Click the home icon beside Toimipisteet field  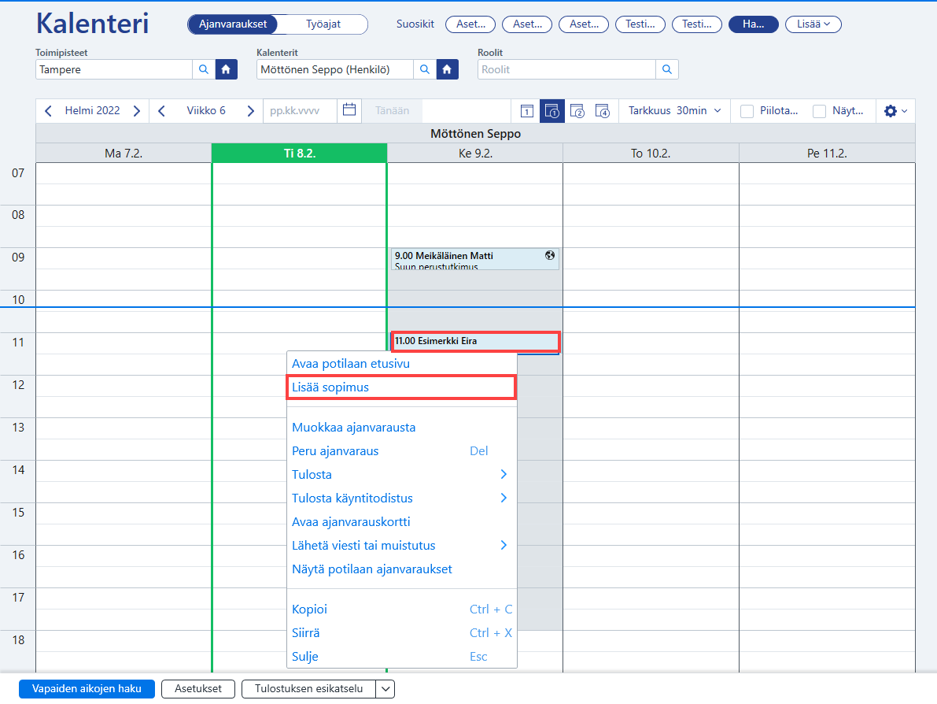point(226,69)
